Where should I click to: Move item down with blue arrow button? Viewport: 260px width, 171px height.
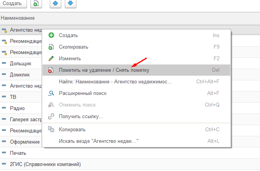tap(71, 3)
